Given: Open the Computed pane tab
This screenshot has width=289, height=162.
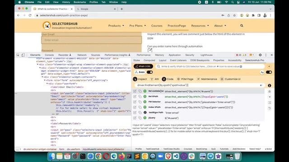Looking at the screenshot, I should [149, 60].
